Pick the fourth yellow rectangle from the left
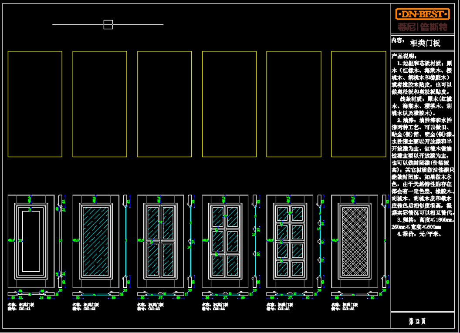Image resolution: width=460 pixels, height=333 pixels. 229,104
